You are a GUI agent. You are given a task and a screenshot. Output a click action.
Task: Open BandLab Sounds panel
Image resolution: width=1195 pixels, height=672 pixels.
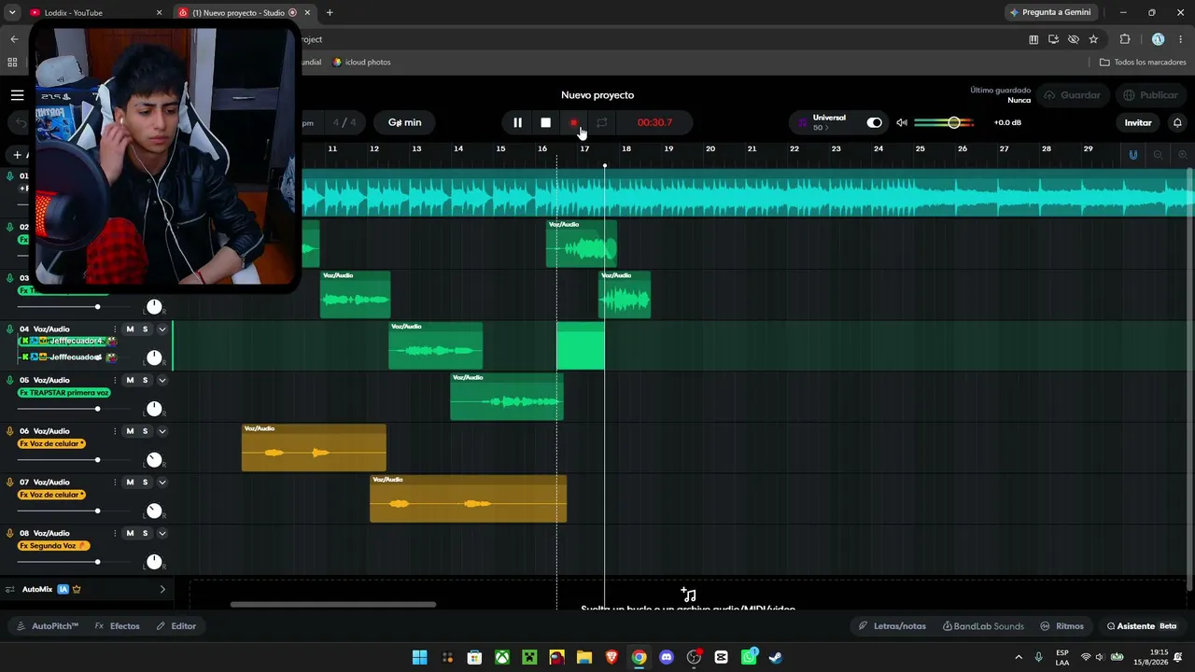tap(983, 626)
